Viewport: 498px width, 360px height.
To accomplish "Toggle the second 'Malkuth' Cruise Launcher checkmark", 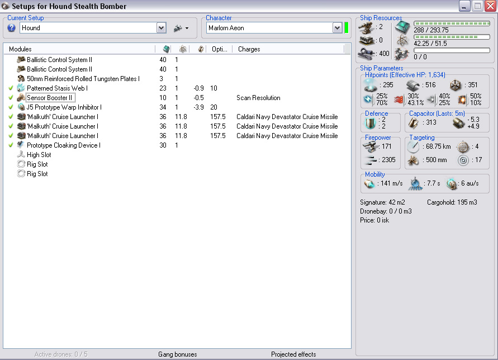I will (x=11, y=126).
